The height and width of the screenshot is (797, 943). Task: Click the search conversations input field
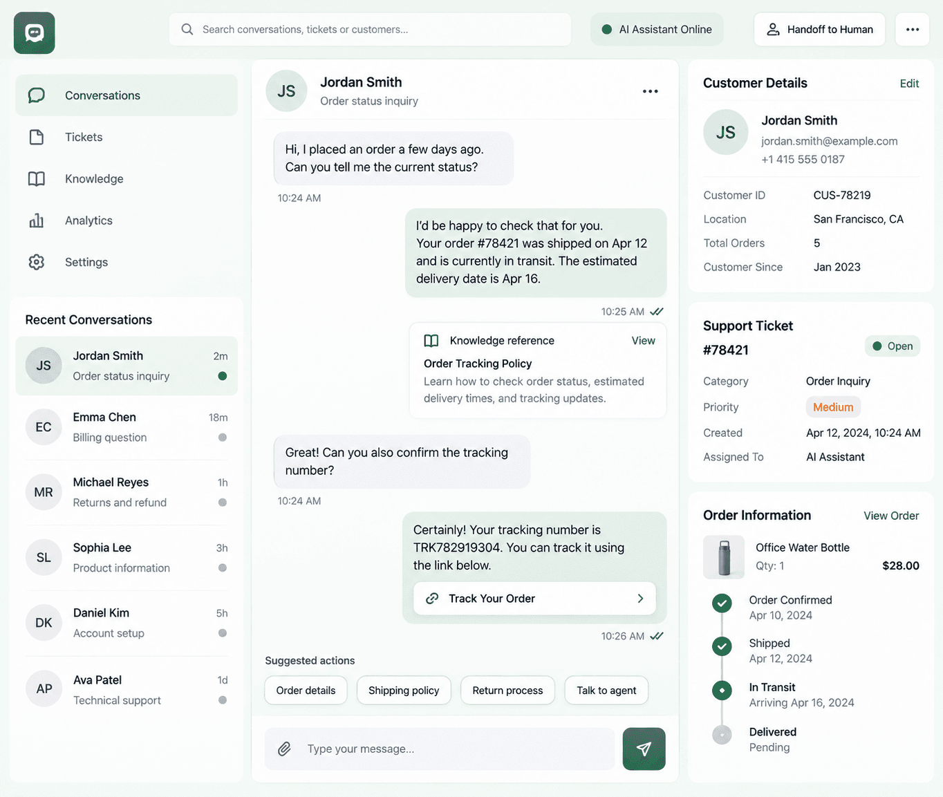[x=371, y=30]
